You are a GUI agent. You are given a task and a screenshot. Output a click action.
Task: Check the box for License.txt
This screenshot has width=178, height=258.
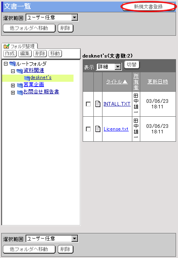(88, 129)
